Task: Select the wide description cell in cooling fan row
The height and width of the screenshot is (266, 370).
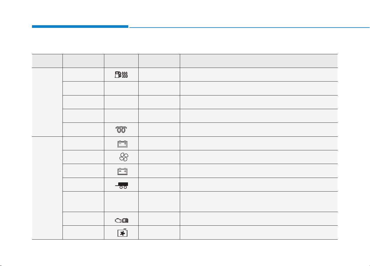Action: pyautogui.click(x=259, y=157)
